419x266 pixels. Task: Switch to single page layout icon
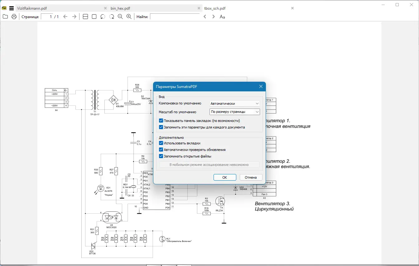[94, 17]
